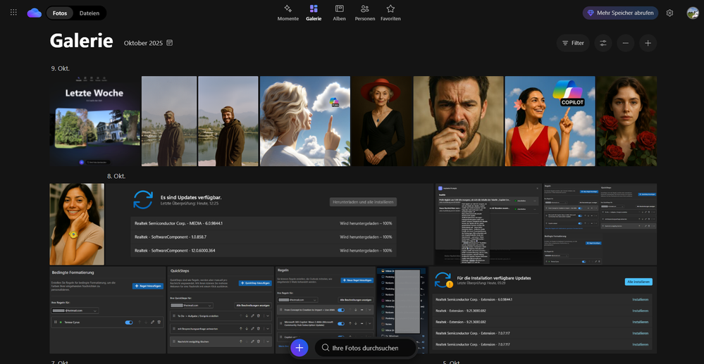Image resolution: width=704 pixels, height=364 pixels.
Task: Open calendar picker next to Oktober 2025
Action: pos(170,43)
